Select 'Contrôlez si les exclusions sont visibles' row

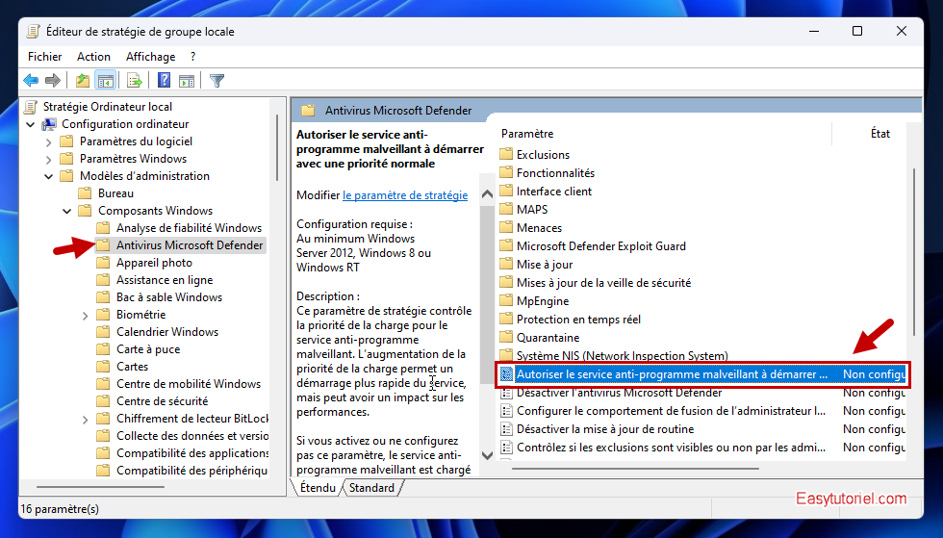[701, 448]
